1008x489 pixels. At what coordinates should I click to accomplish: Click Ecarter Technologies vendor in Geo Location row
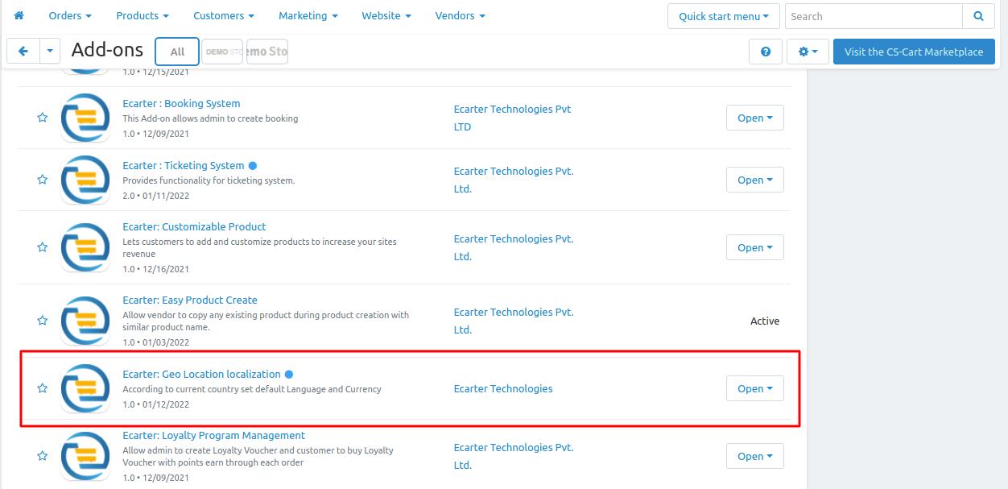tap(503, 388)
